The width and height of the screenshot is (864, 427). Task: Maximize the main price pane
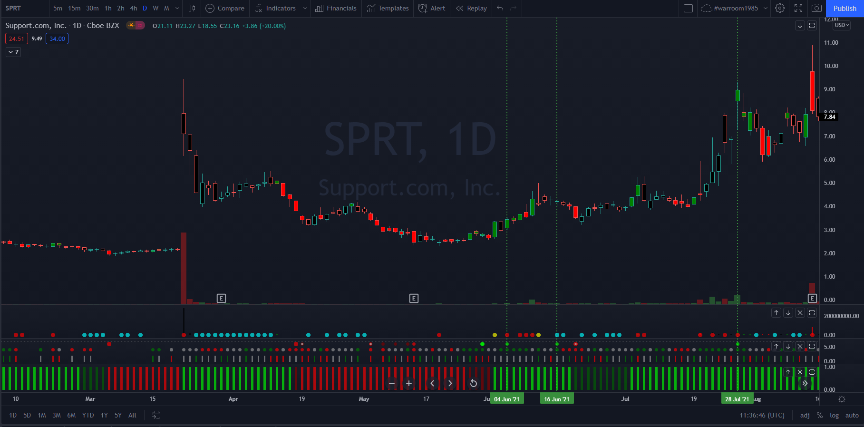pos(812,26)
